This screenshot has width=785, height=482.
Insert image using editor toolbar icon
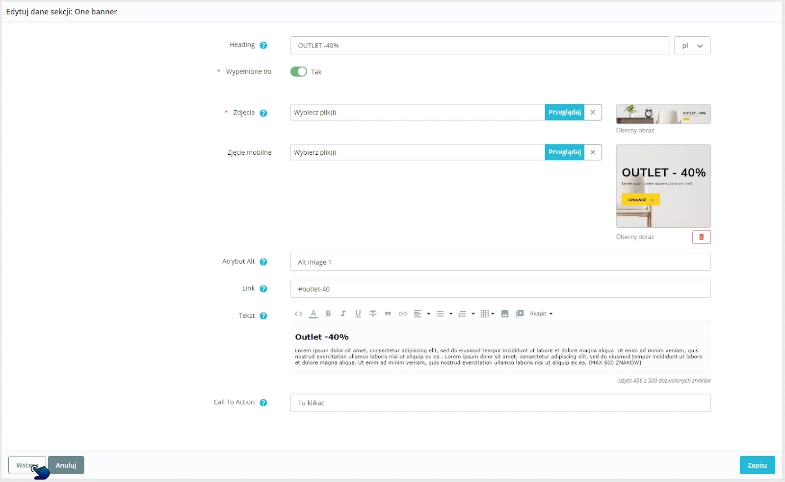coord(504,313)
